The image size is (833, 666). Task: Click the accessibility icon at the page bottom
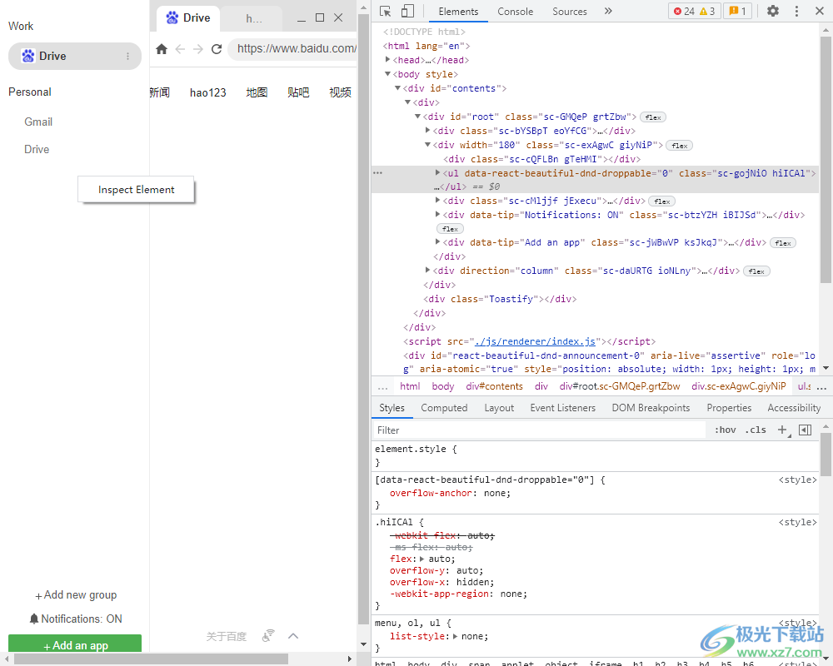[x=268, y=635]
